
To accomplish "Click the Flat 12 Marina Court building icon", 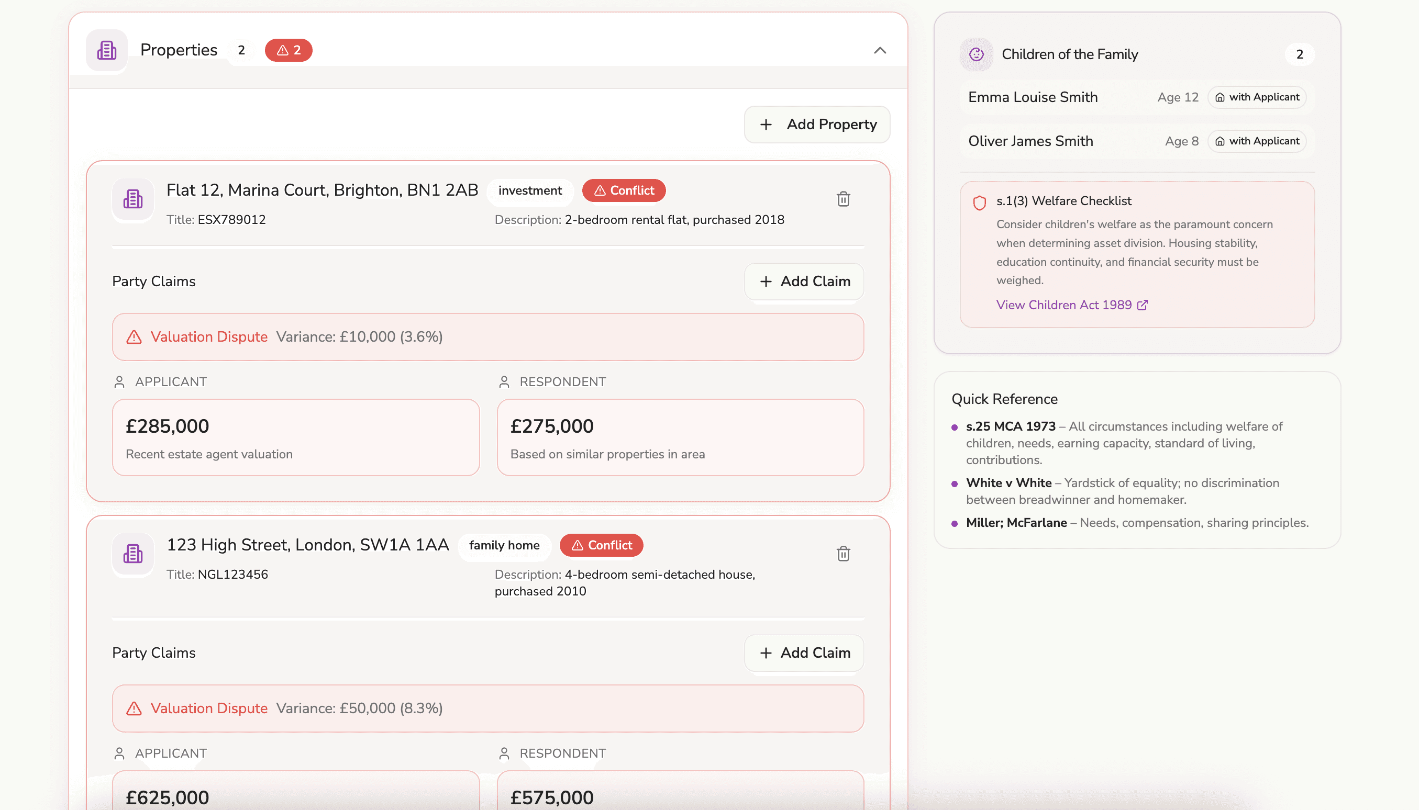I will tap(132, 199).
